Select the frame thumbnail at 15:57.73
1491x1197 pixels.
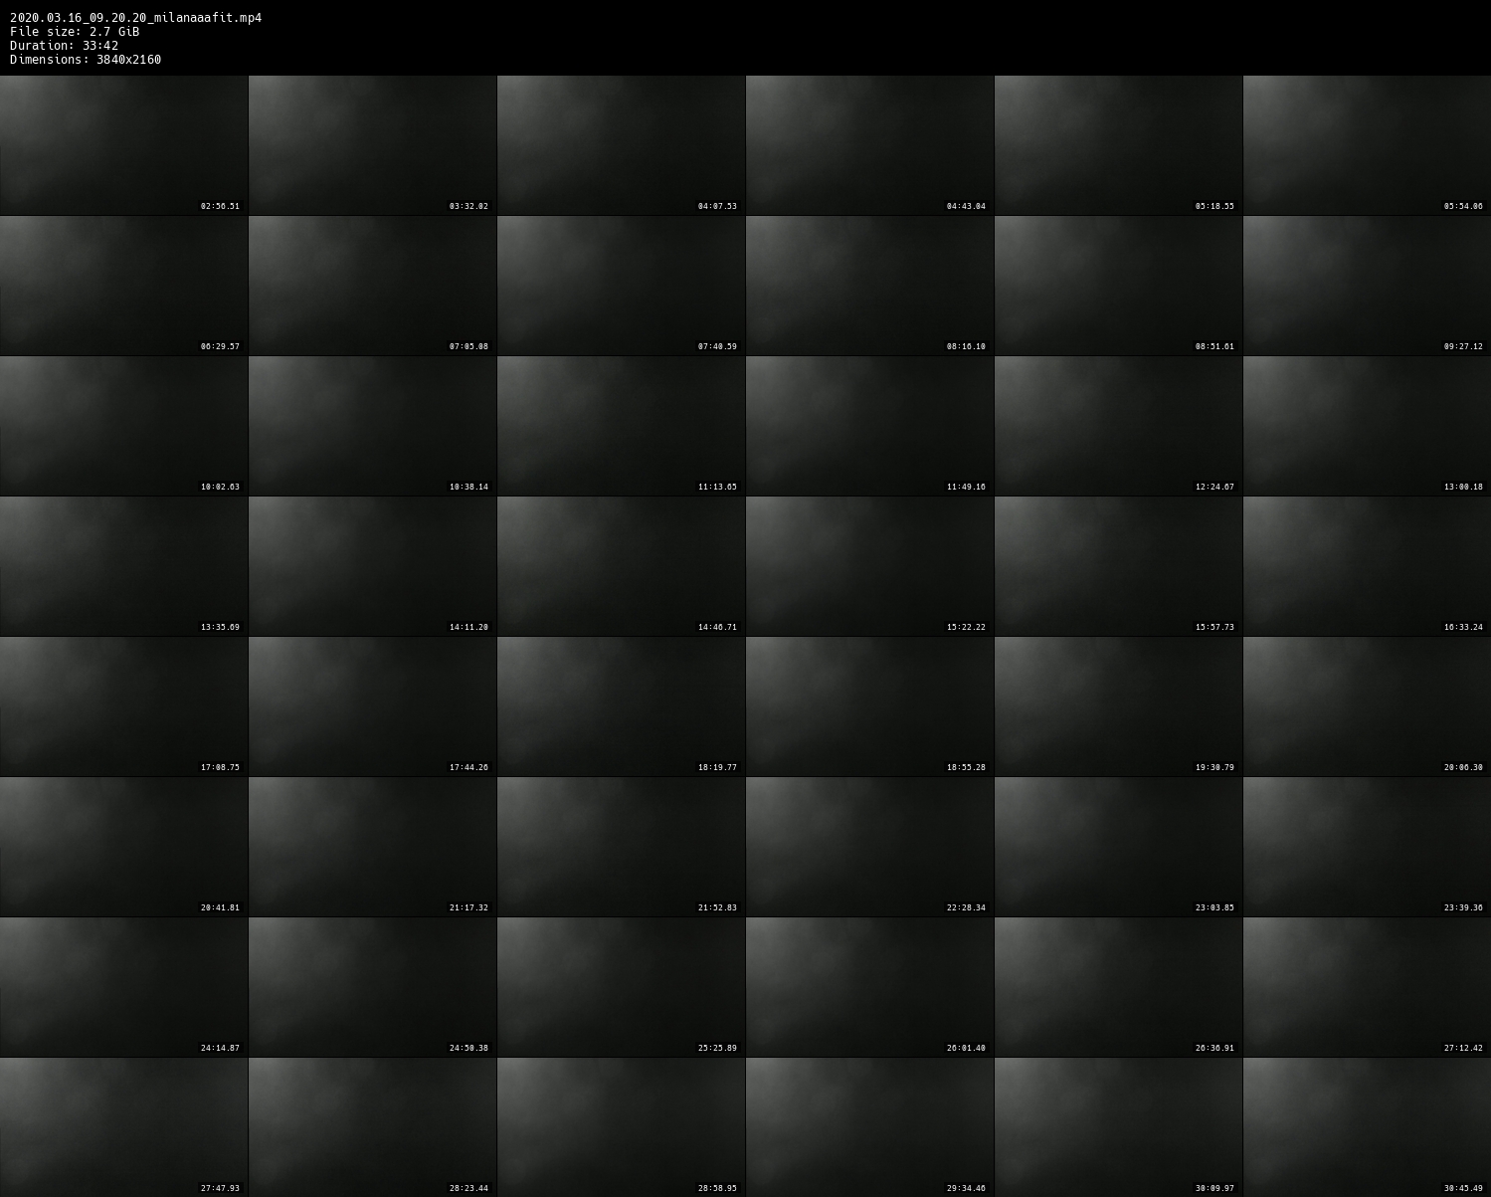tap(1118, 566)
